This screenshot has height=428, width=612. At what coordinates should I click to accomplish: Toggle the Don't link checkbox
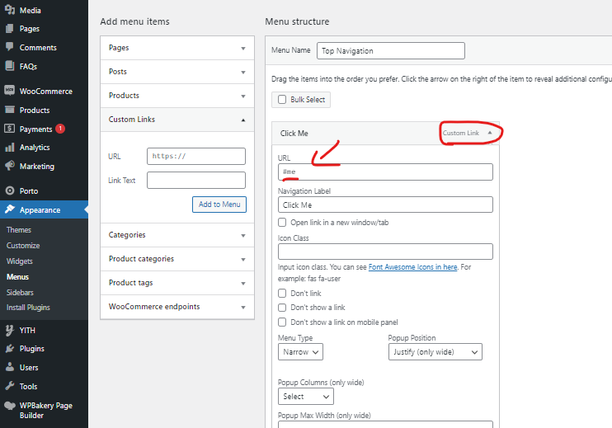[x=282, y=293]
